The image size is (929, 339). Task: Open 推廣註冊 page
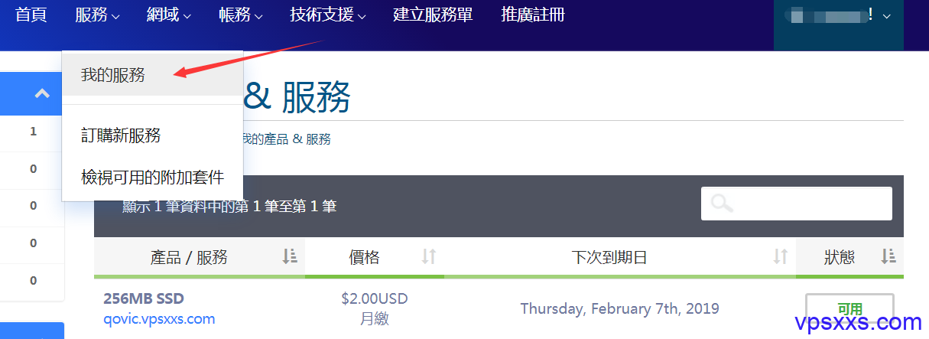tap(533, 15)
